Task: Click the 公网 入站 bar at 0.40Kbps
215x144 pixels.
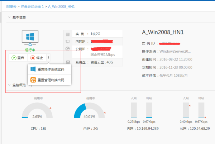Action: coord(186,110)
